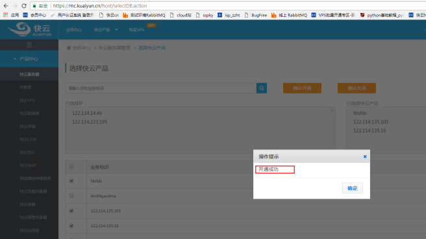The height and width of the screenshot is (239, 426).
Task: Toggle the sidebar collapse hamburger icon
Action: pyautogui.click(x=29, y=45)
